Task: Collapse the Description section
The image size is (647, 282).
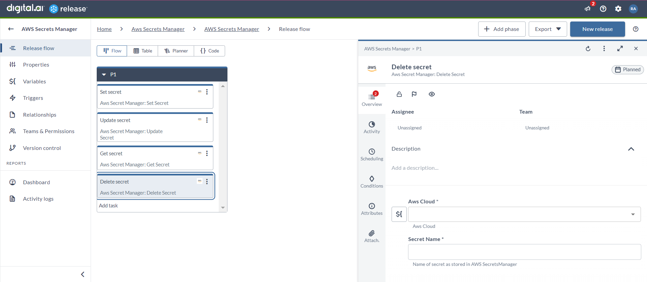Action: click(631, 149)
